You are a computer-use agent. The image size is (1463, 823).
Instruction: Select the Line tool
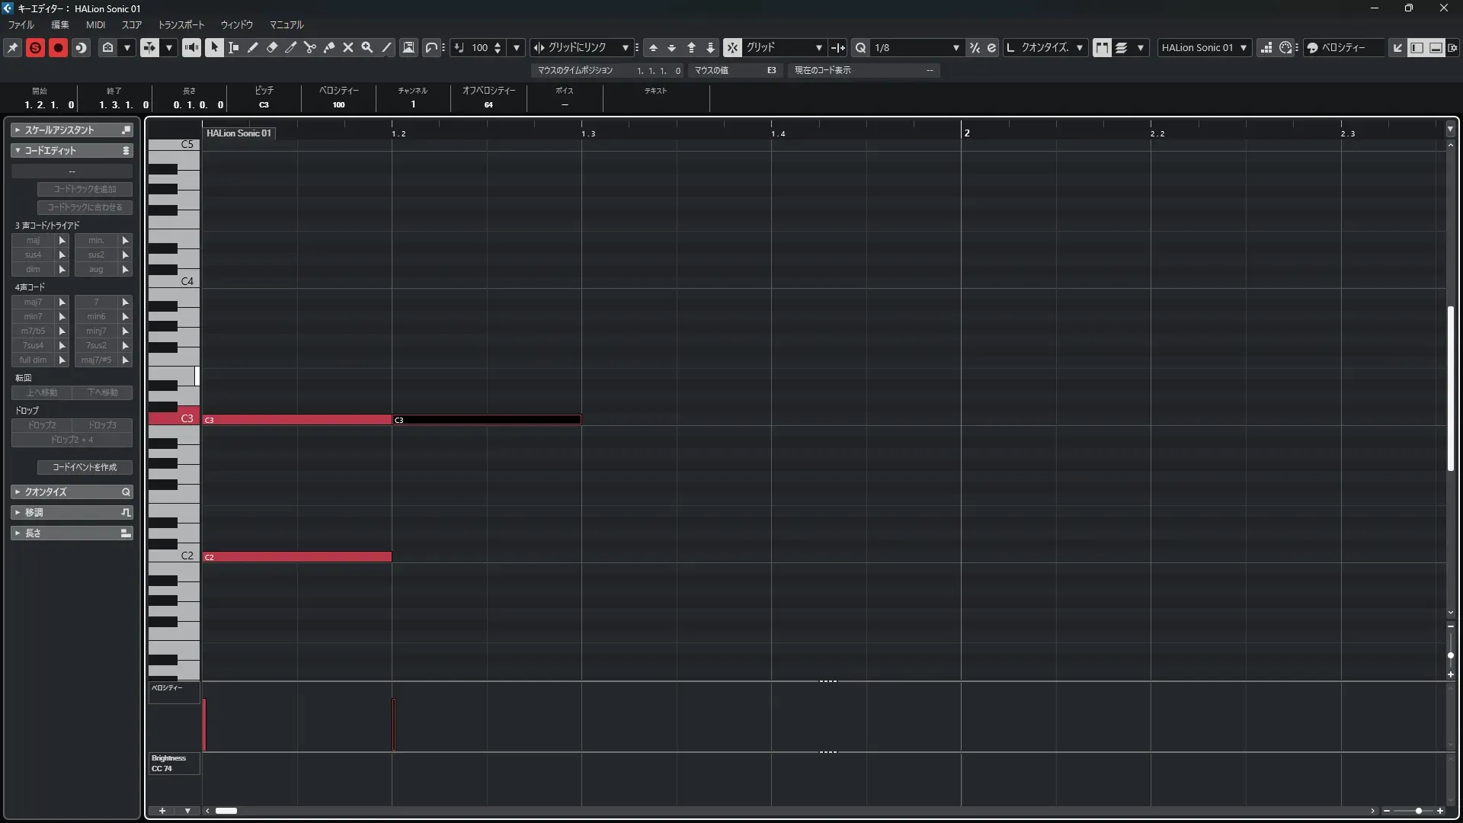pyautogui.click(x=386, y=47)
